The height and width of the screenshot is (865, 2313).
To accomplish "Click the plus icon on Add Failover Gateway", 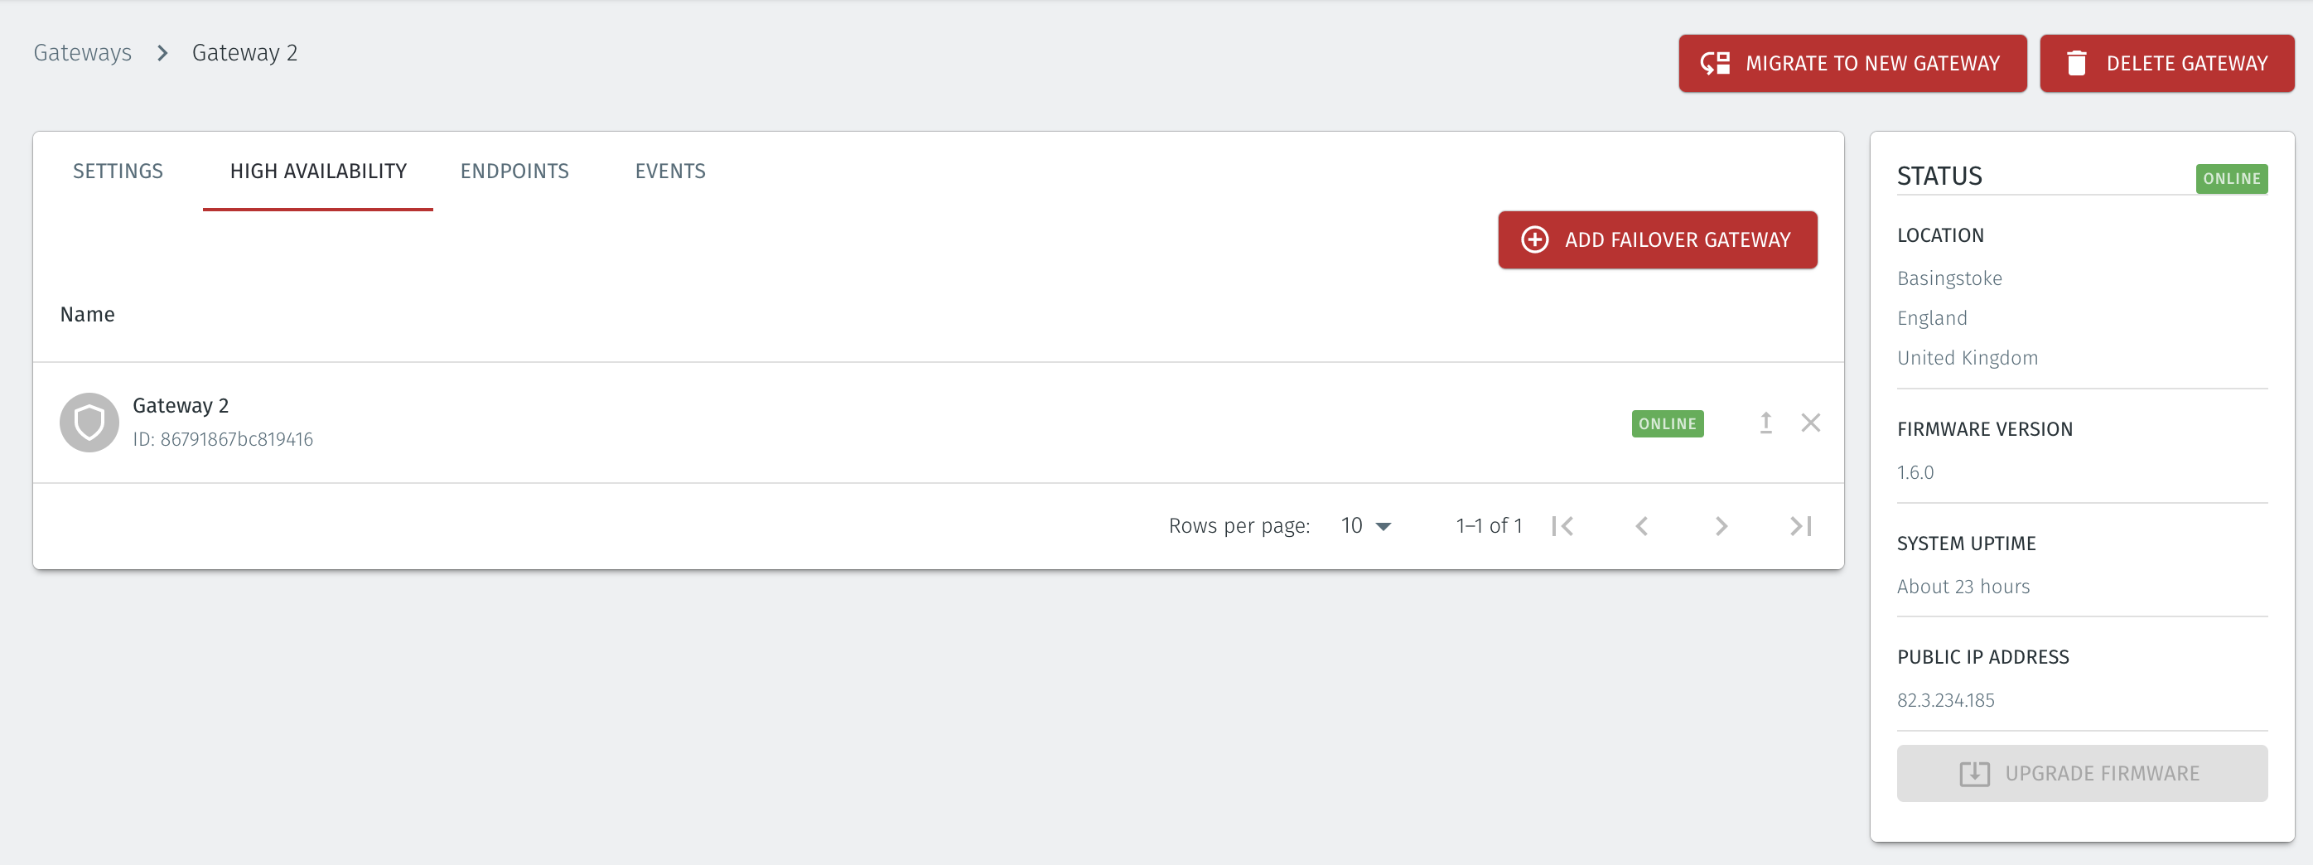I will tap(1535, 239).
